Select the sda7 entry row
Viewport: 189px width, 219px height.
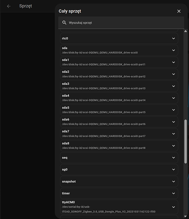[119, 134]
